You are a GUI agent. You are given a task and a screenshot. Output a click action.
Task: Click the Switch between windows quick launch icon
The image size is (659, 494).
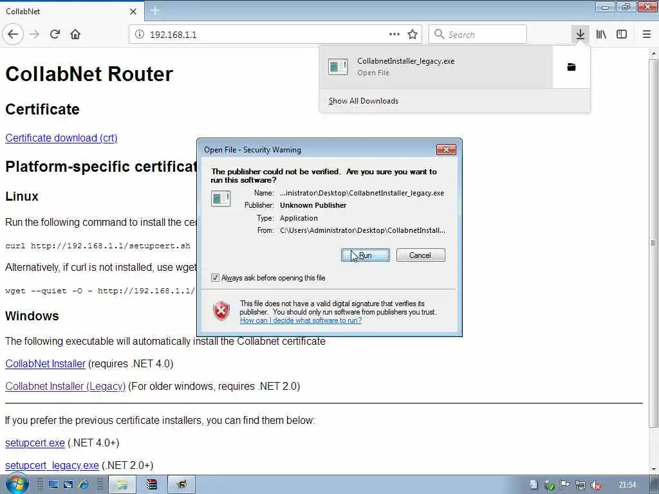[x=68, y=485]
